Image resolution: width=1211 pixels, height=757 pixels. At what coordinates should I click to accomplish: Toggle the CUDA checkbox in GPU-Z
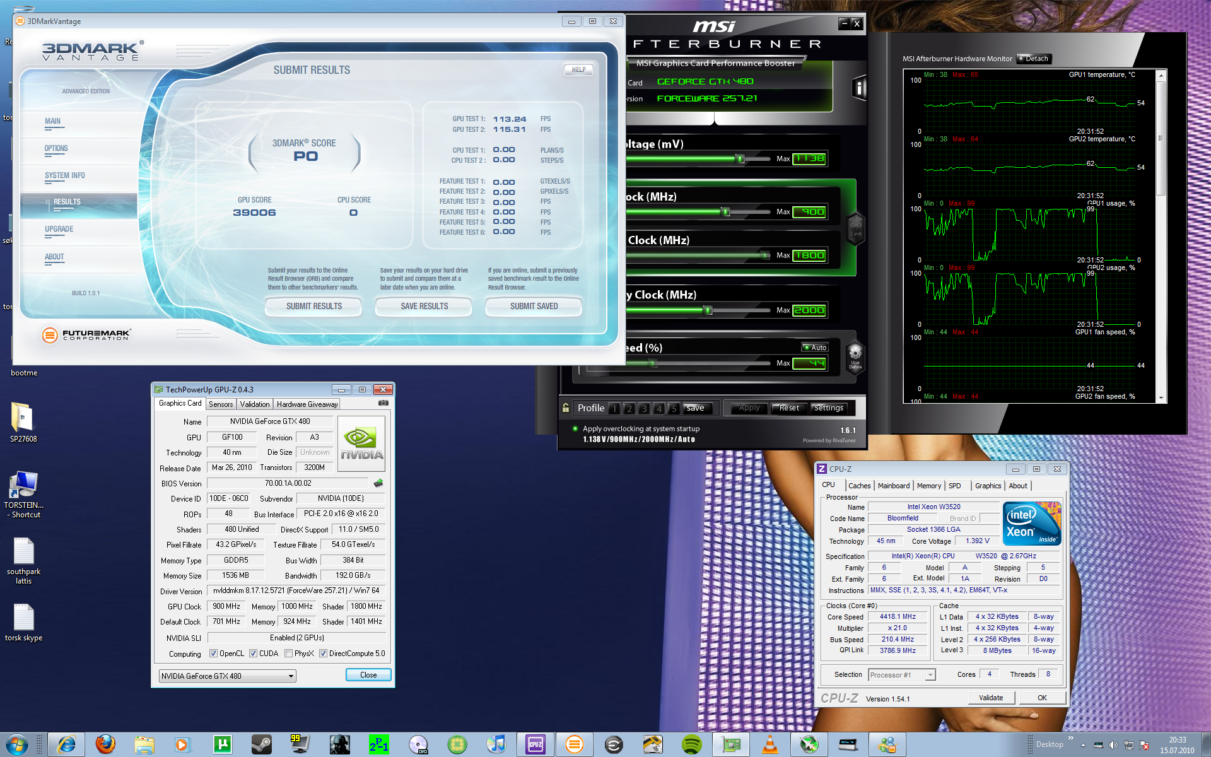coord(253,654)
